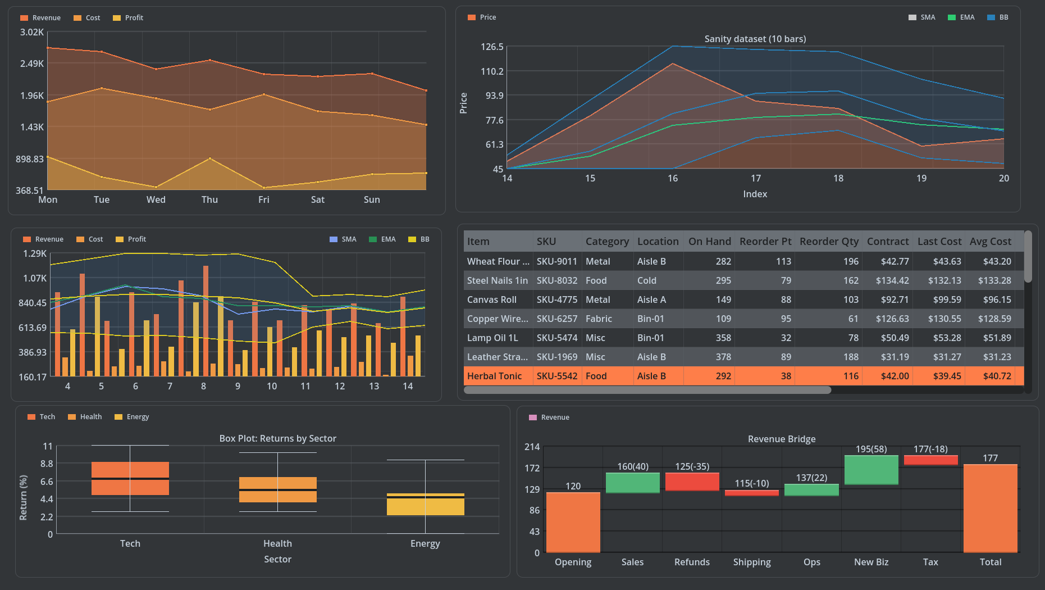This screenshot has width=1045, height=590.
Task: Toggle the Health legend in the box plot
Action: 85,417
